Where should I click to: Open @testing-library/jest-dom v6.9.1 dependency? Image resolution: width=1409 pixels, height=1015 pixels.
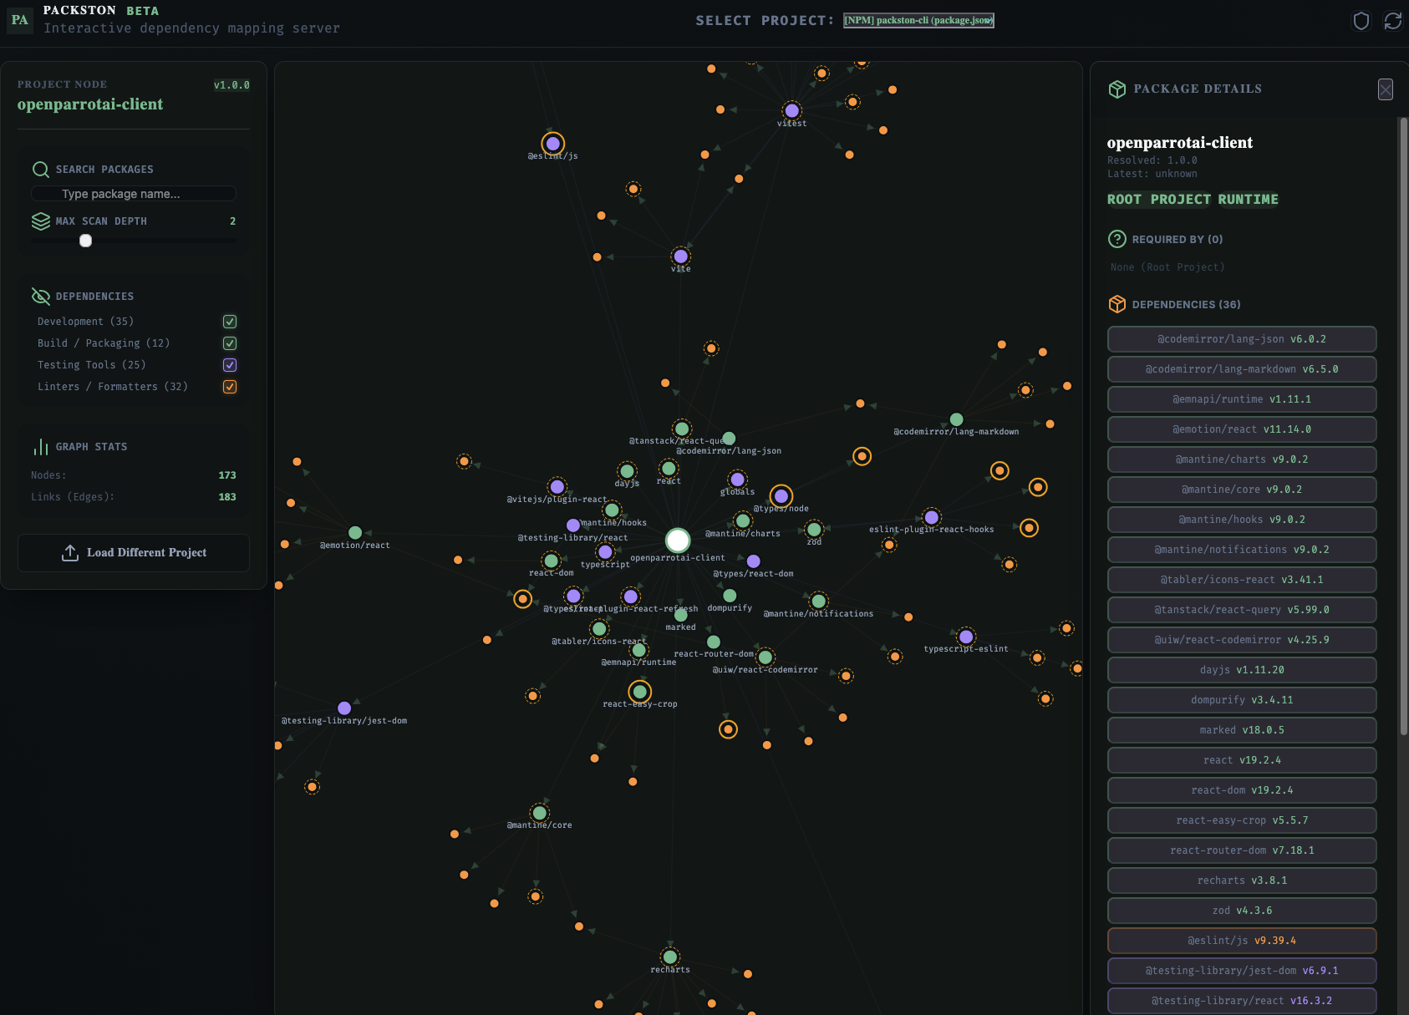click(x=1242, y=971)
